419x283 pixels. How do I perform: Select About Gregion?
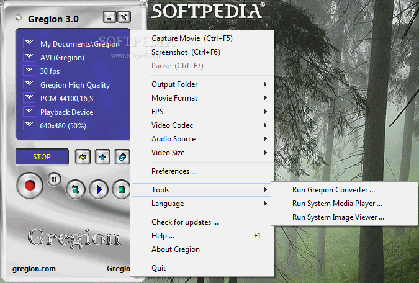click(x=202, y=249)
